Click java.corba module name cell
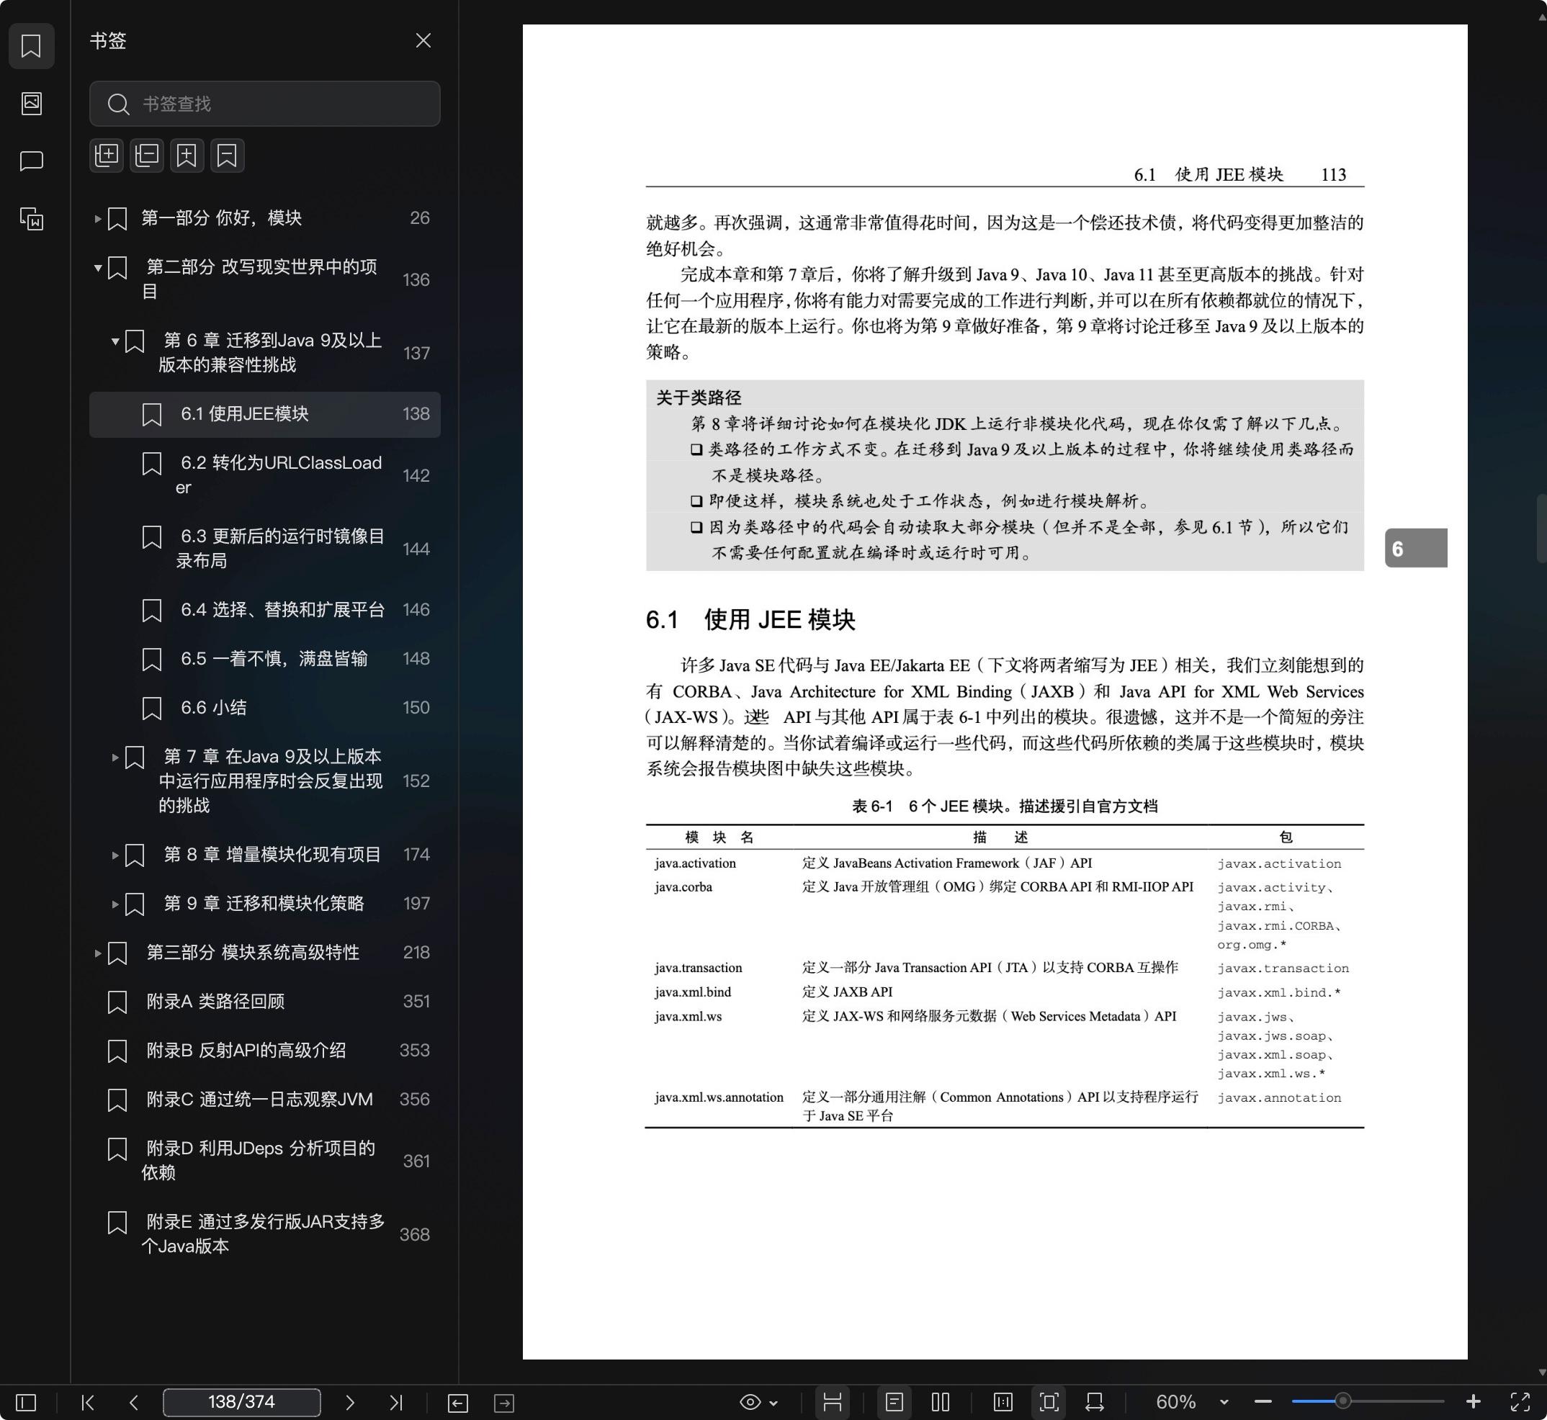1547x1420 pixels. [683, 886]
